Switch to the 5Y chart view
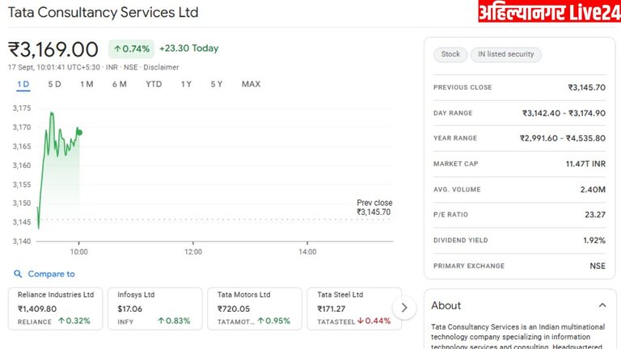Viewport: 621px width, 349px height. pyautogui.click(x=217, y=84)
